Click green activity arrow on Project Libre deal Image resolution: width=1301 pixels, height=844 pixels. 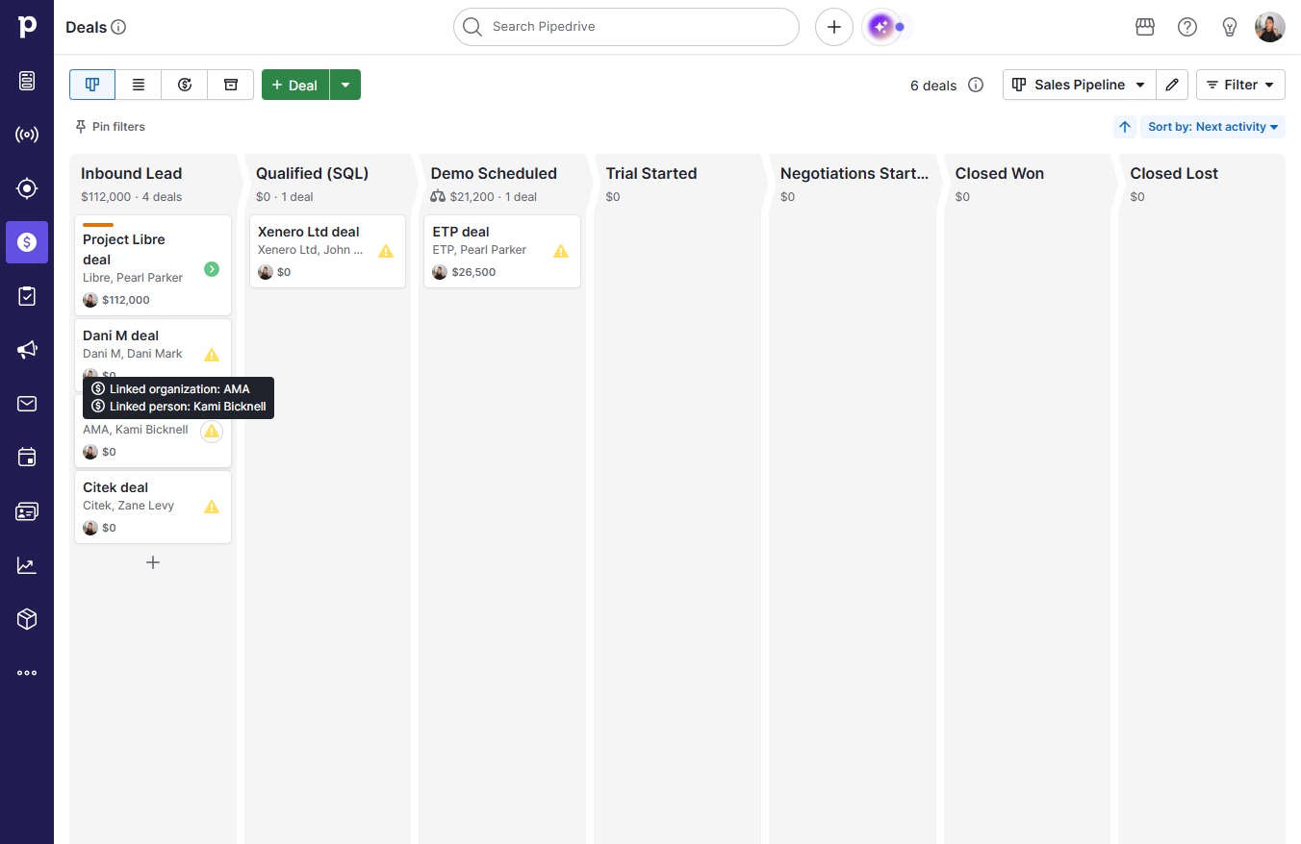[212, 269]
